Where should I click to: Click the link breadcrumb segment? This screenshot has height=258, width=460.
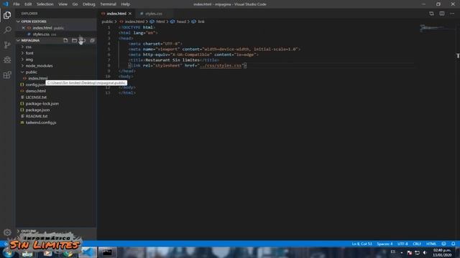tap(201, 21)
